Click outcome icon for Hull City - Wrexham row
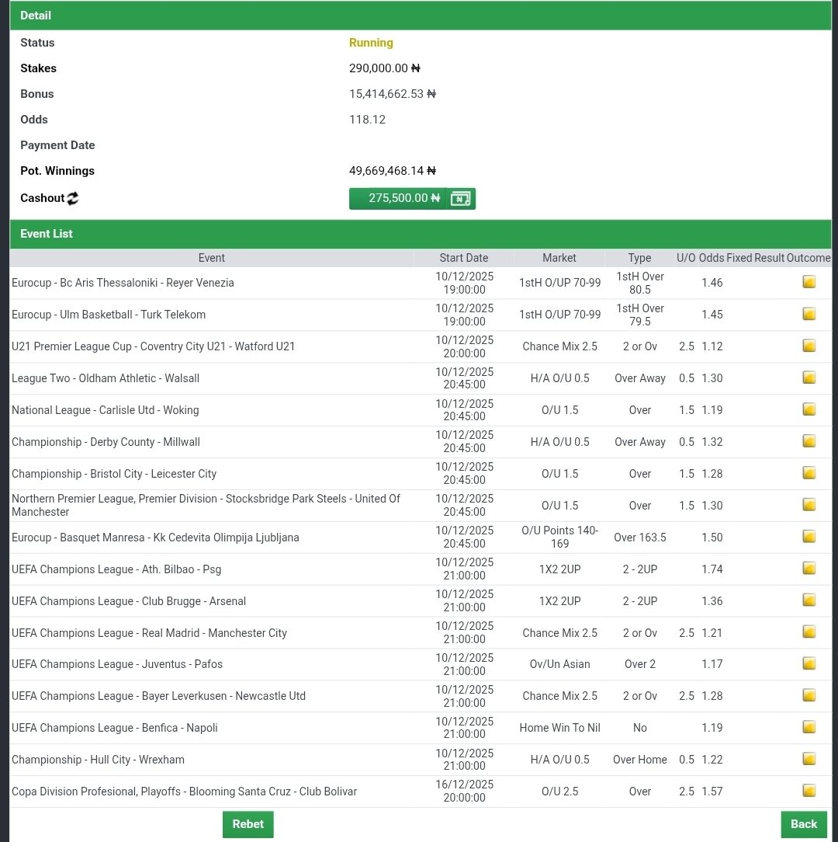The width and height of the screenshot is (838, 842). pyautogui.click(x=809, y=759)
